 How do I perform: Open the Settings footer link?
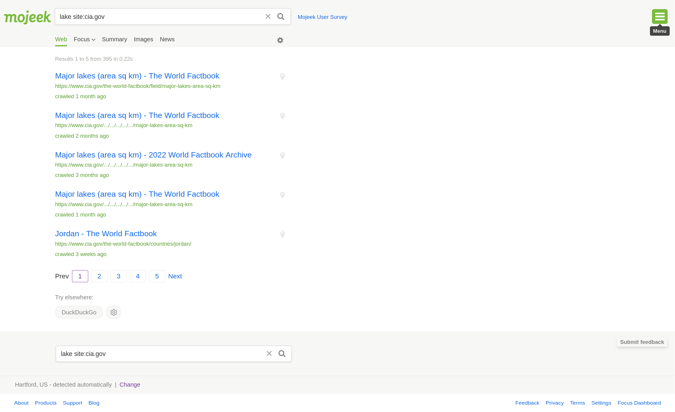pos(601,403)
